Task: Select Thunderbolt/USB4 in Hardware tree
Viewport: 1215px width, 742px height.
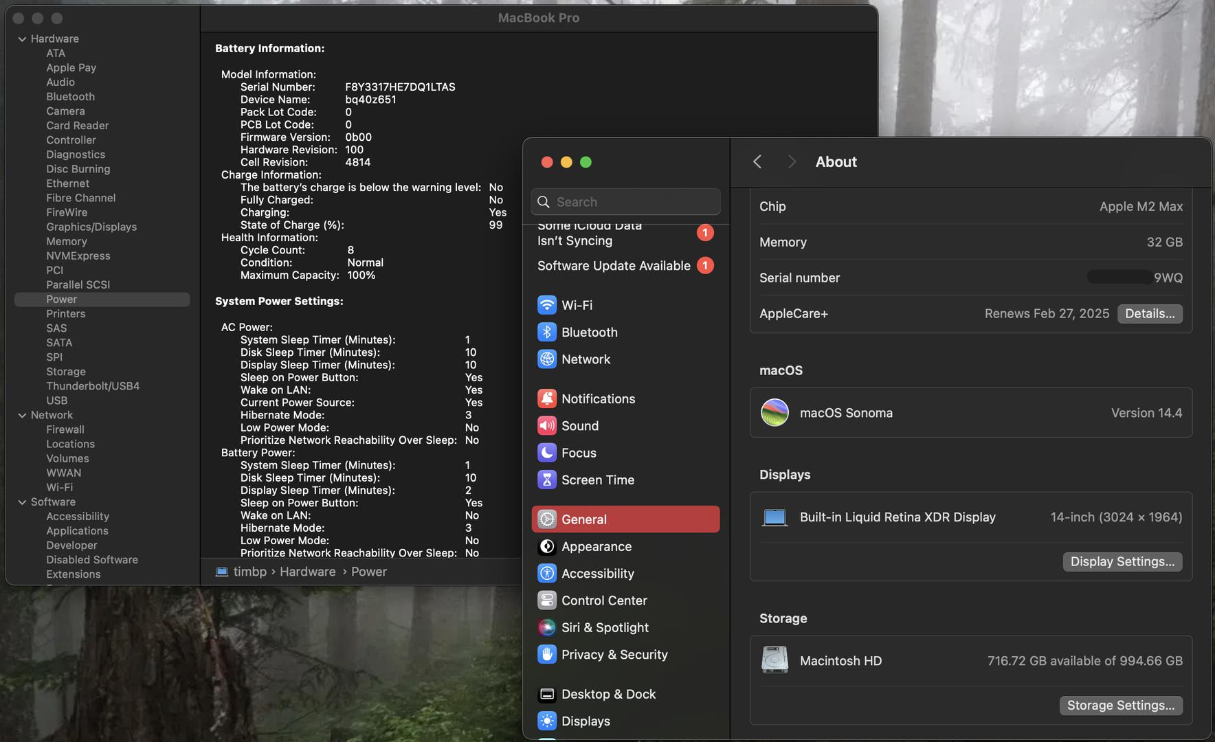Action: [x=93, y=386]
